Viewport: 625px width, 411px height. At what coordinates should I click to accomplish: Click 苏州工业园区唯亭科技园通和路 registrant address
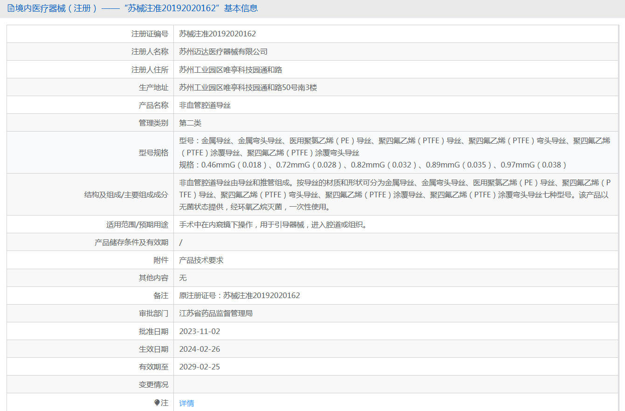point(231,70)
